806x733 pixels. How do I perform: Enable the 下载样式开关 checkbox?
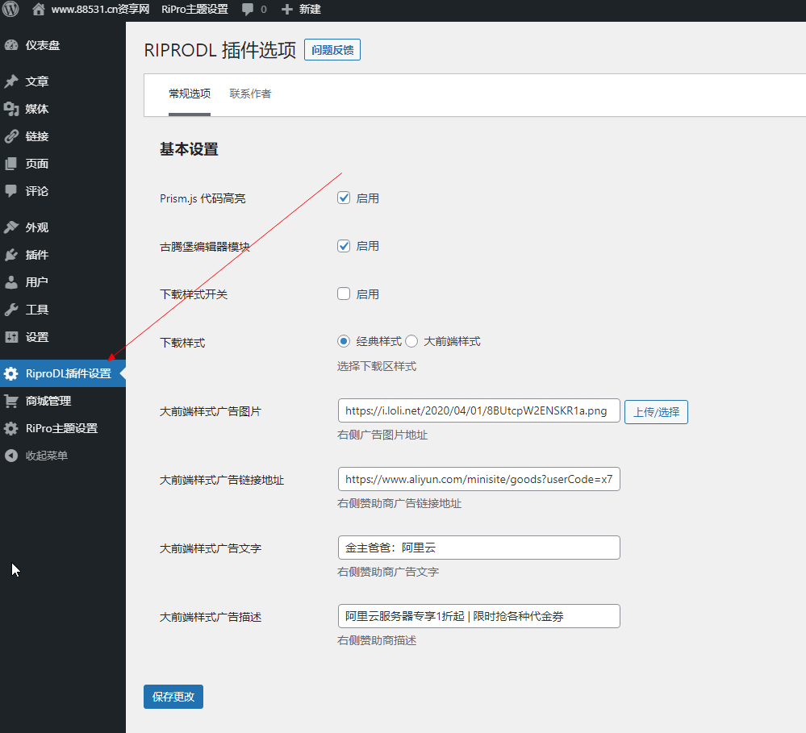coord(344,294)
